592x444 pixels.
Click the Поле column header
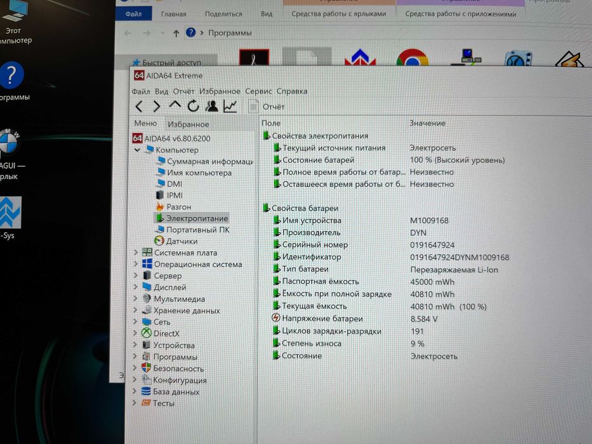(x=271, y=123)
